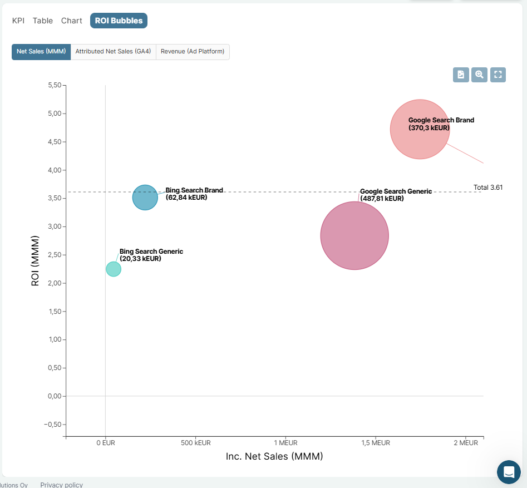Screen dimensions: 527x488
Task: Click the 1 MEUR x-axis tick label
Action: [x=285, y=443]
